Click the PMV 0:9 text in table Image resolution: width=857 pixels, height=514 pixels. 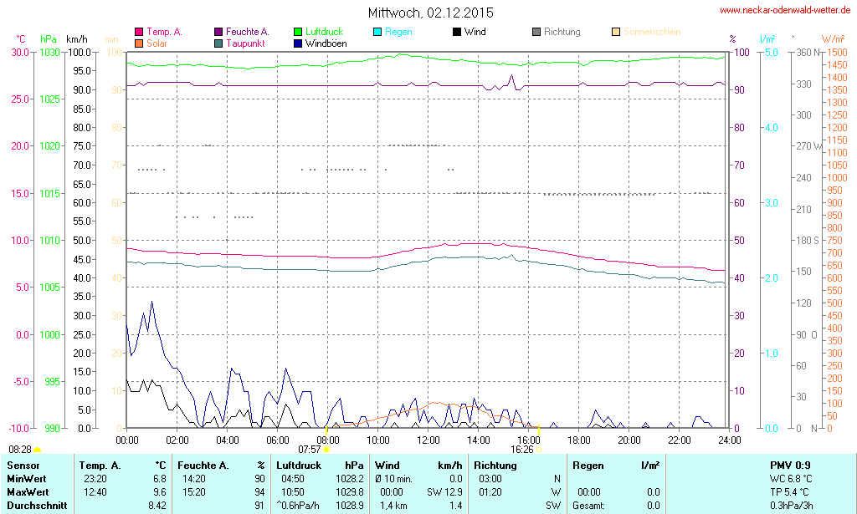click(789, 465)
